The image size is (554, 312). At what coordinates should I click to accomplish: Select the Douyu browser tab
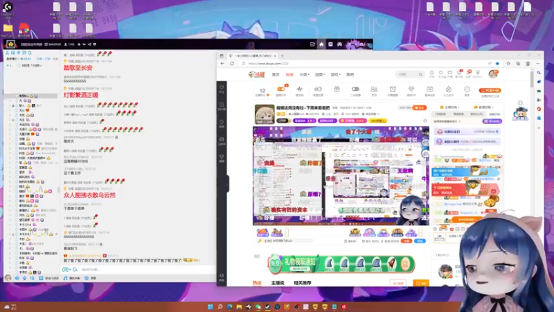point(253,56)
